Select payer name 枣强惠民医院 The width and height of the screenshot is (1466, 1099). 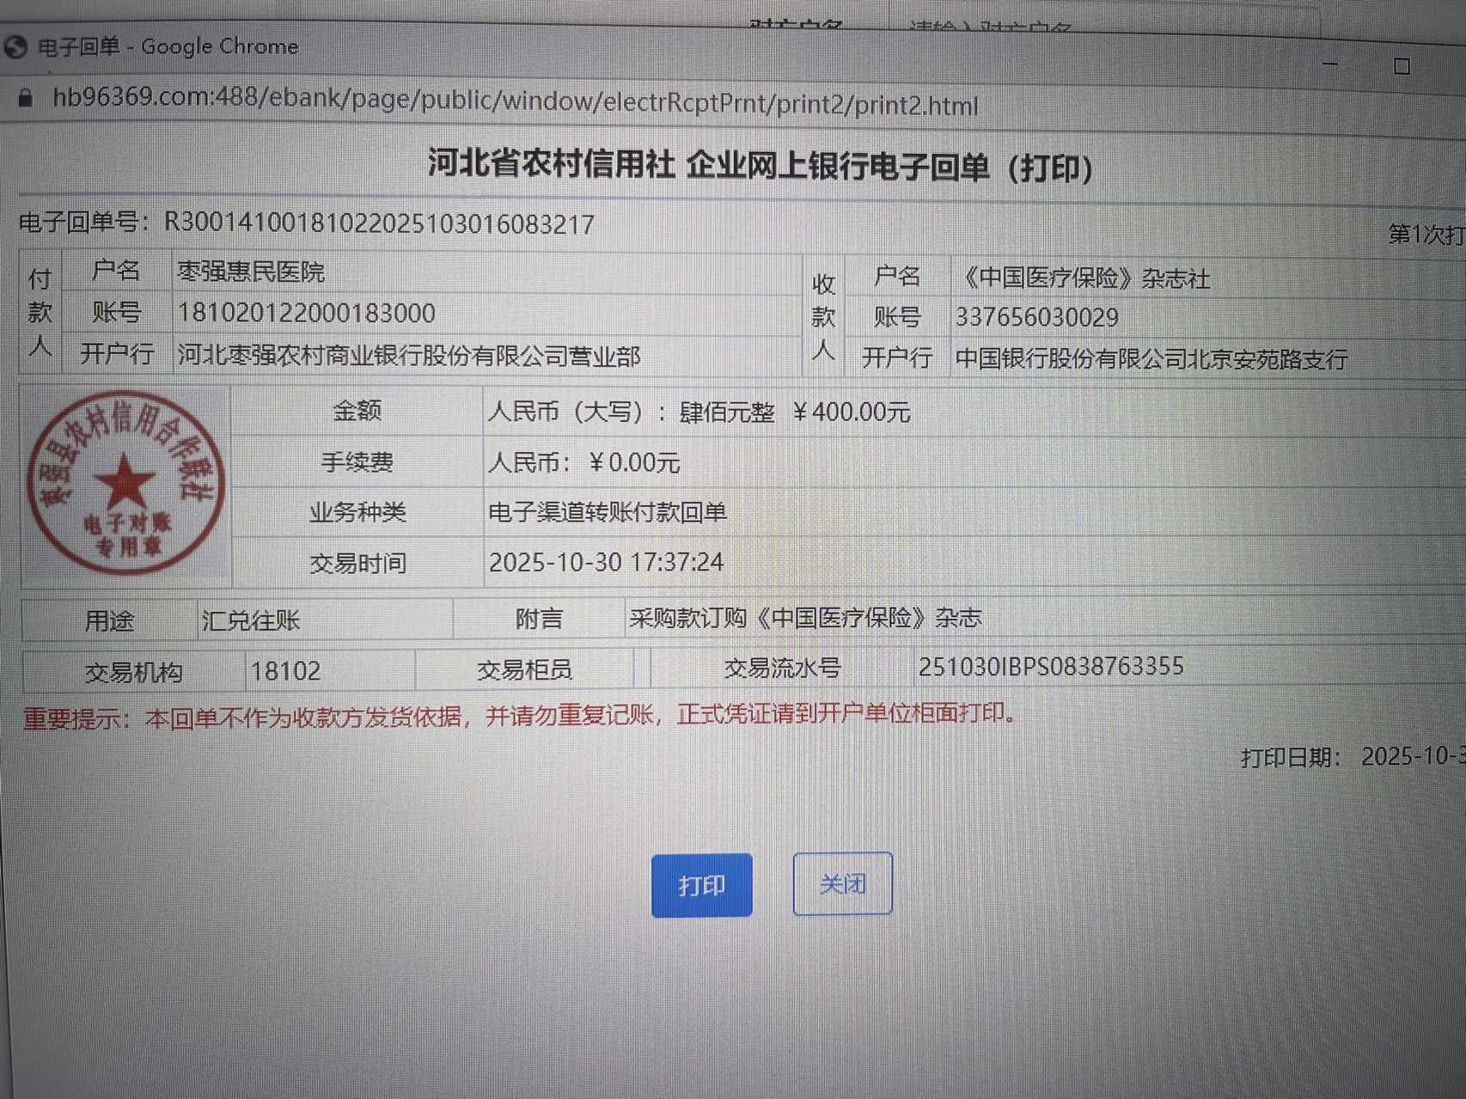point(251,272)
